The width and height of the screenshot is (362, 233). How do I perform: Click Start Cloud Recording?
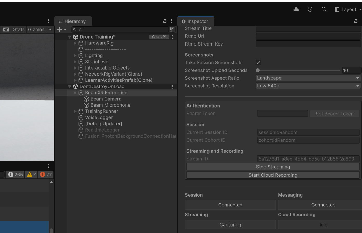(x=273, y=175)
